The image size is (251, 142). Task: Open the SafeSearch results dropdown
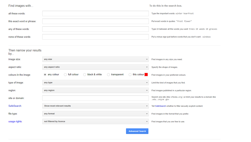(95, 106)
